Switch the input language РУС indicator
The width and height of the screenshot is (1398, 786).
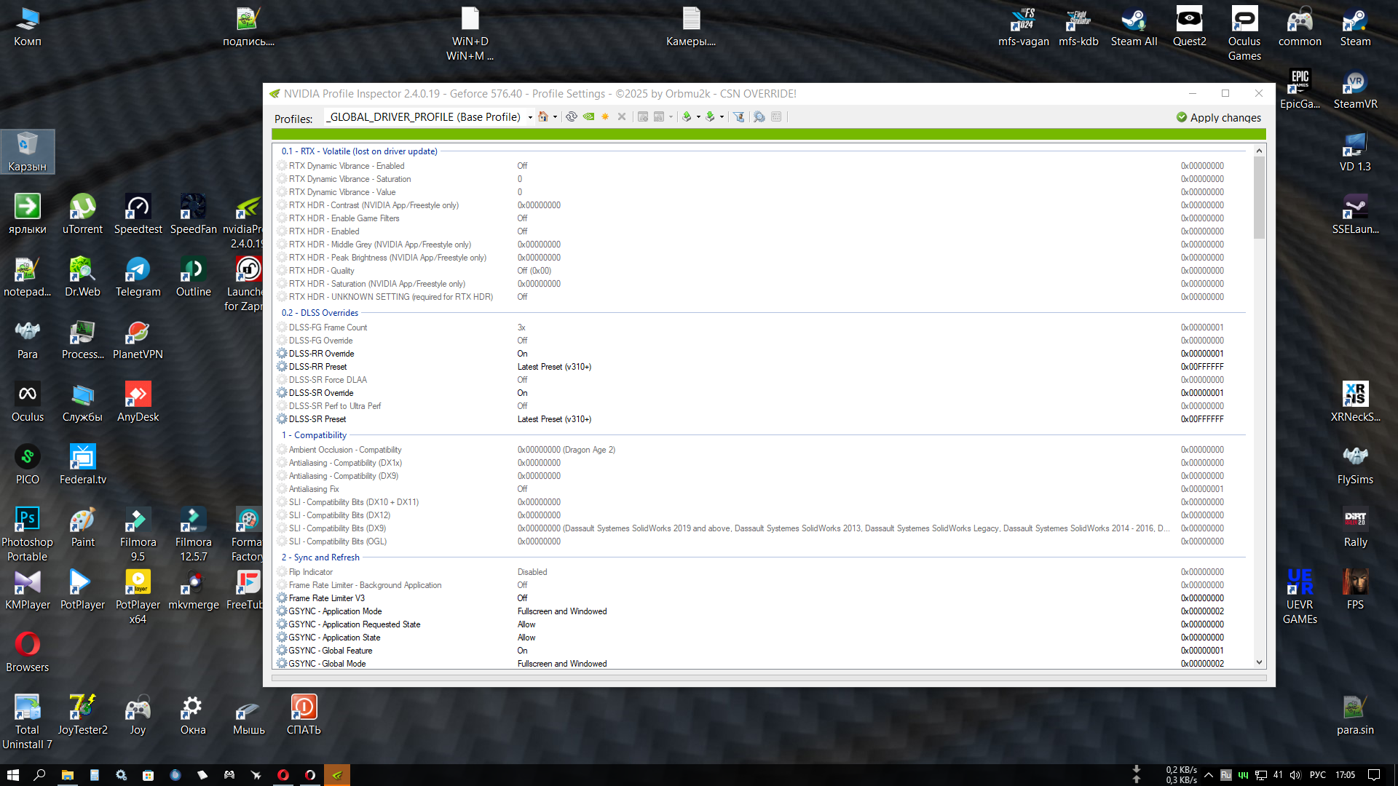(x=1318, y=775)
